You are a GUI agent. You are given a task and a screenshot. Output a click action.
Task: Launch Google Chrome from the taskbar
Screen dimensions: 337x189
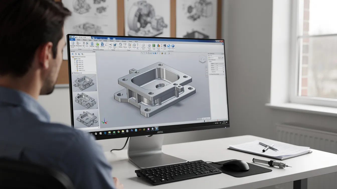click(x=118, y=132)
